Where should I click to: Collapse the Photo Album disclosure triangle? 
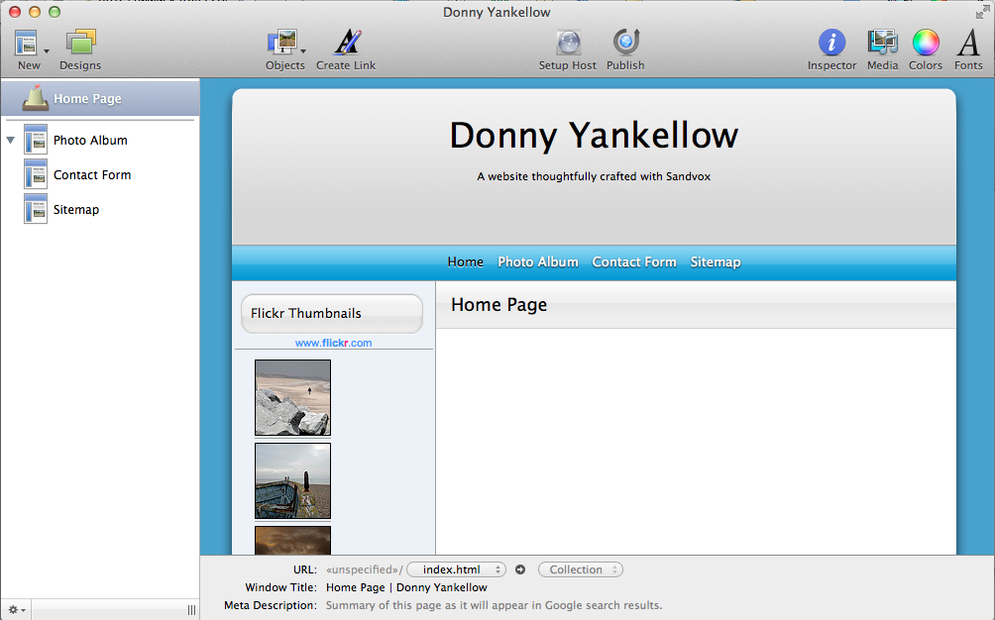(11, 140)
